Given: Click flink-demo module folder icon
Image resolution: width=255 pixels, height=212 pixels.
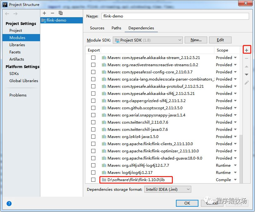Looking at the screenshot, I should (43, 20).
